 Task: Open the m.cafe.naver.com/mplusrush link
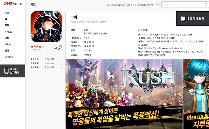pyautogui.click(x=165, y=48)
